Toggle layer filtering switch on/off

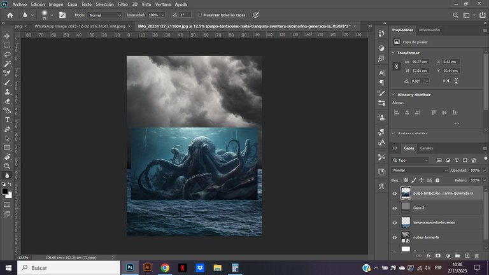(x=485, y=159)
